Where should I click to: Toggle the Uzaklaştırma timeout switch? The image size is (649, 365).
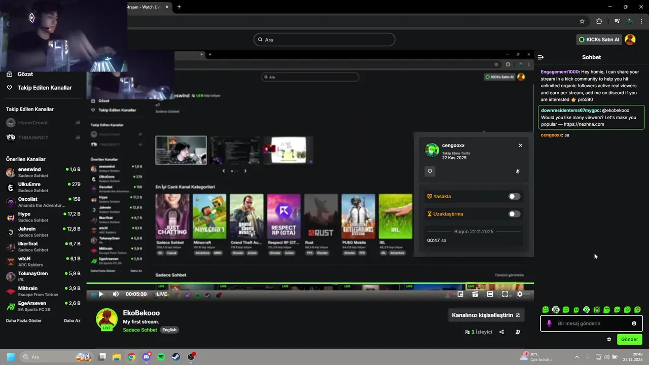pos(514,214)
